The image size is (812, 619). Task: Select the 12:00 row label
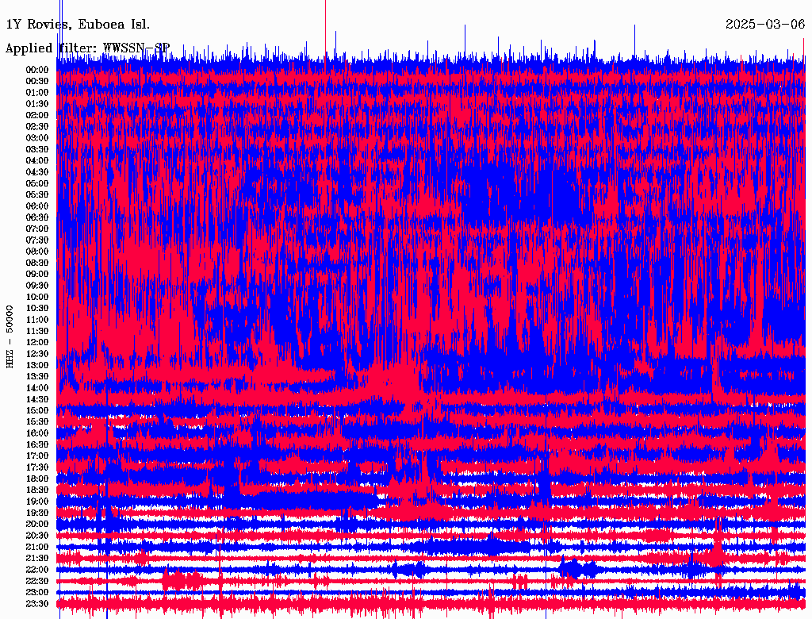(37, 343)
